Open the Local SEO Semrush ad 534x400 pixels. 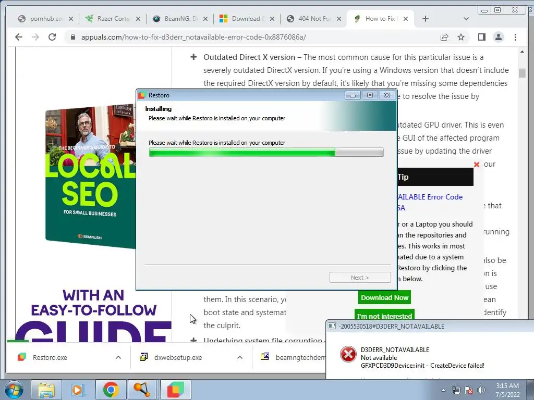pyautogui.click(x=91, y=176)
